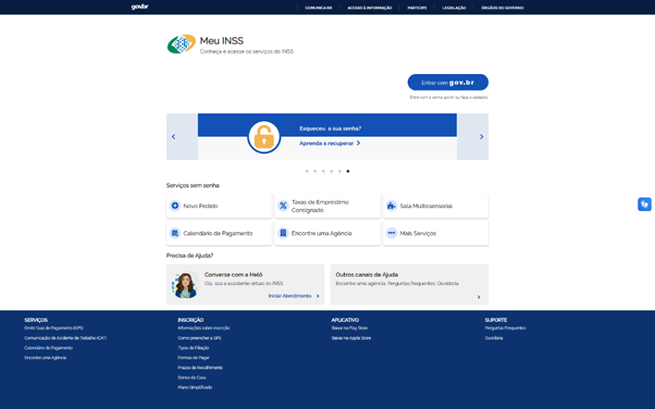655x409 pixels.
Task: Open footer Plano Simplificado link
Action: 194,388
